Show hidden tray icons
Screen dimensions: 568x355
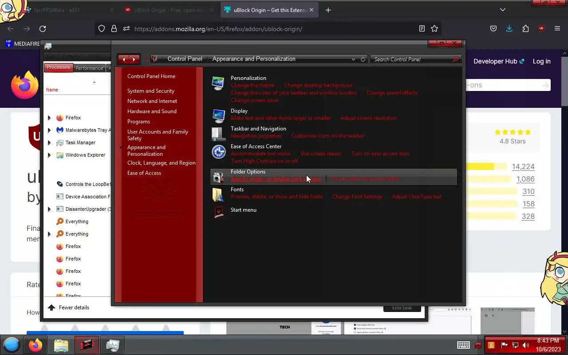(478, 345)
